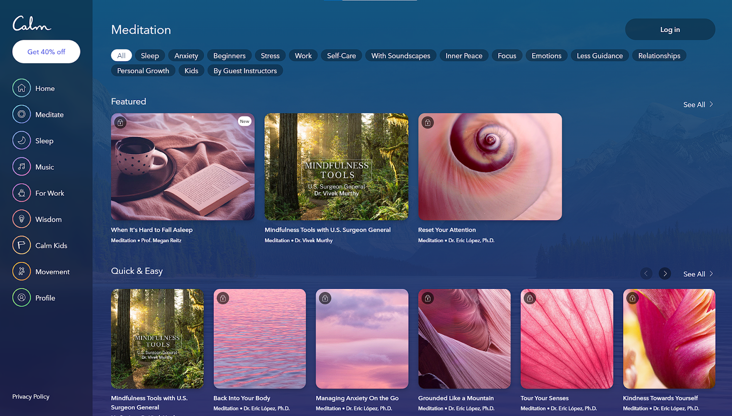Choose the Work filter
Viewport: 732px width, 416px height.
(x=303, y=55)
